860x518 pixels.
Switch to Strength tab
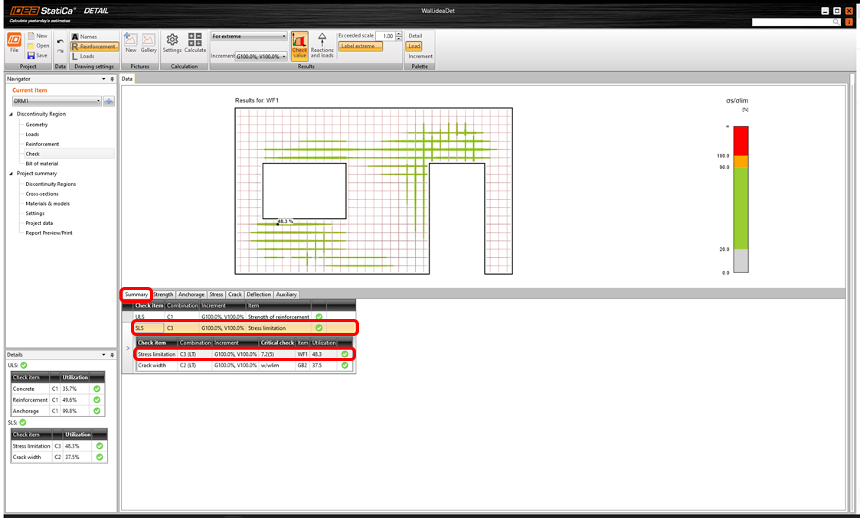(x=163, y=295)
